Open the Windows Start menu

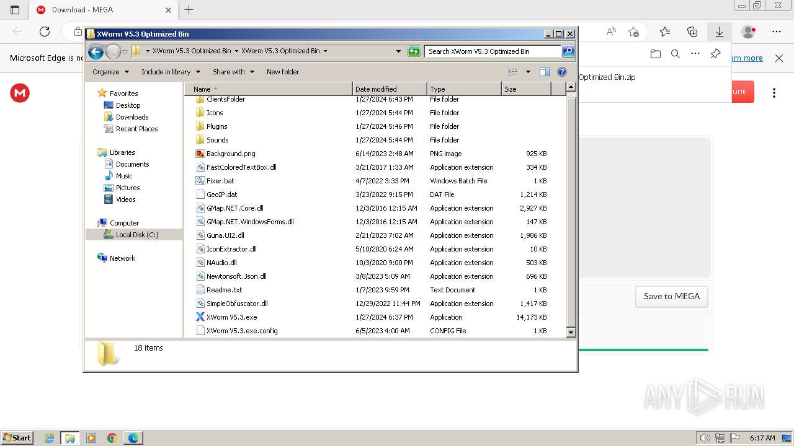(17, 438)
